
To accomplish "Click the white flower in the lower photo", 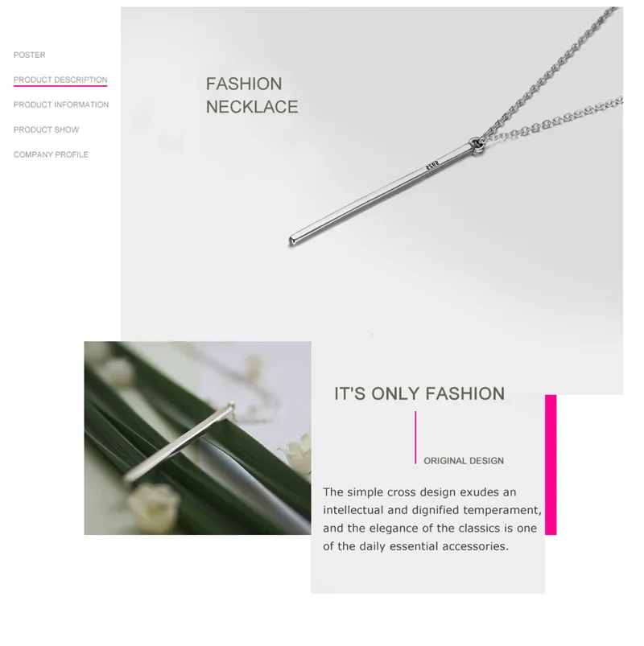I will pos(155,507).
